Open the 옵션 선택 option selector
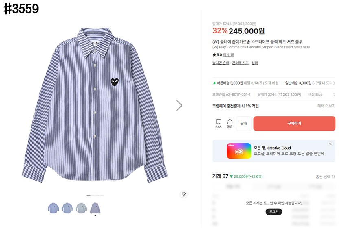This screenshot has height=235, width=350. point(325,177)
